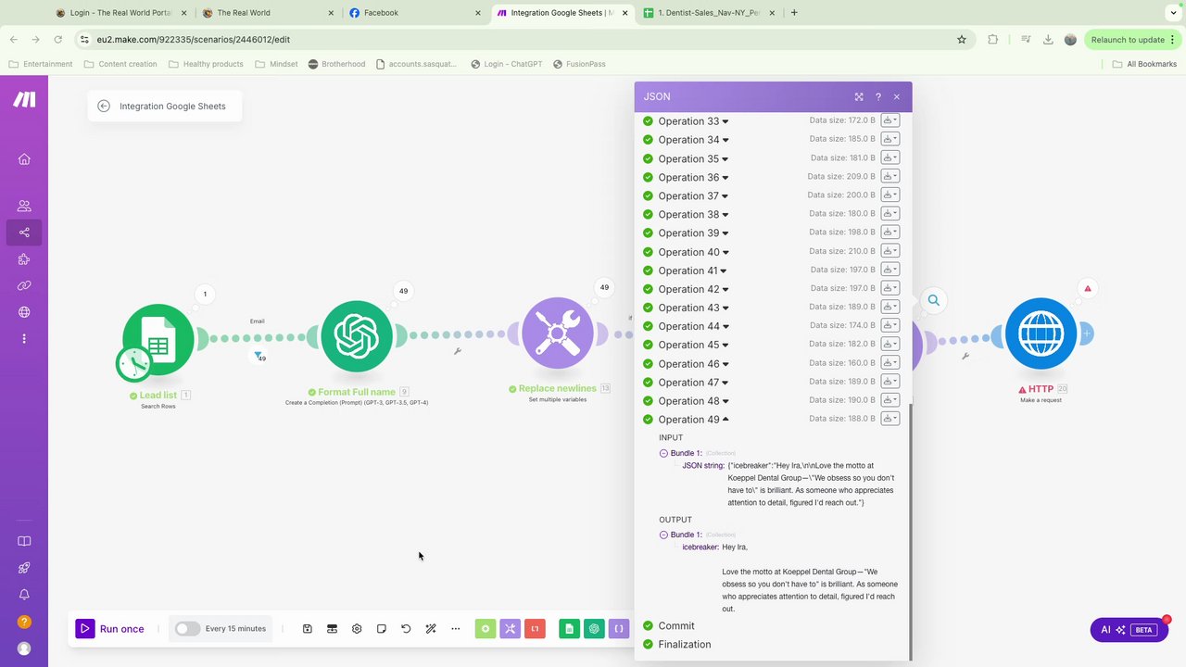Open the Resource hub book icon

coord(24,541)
